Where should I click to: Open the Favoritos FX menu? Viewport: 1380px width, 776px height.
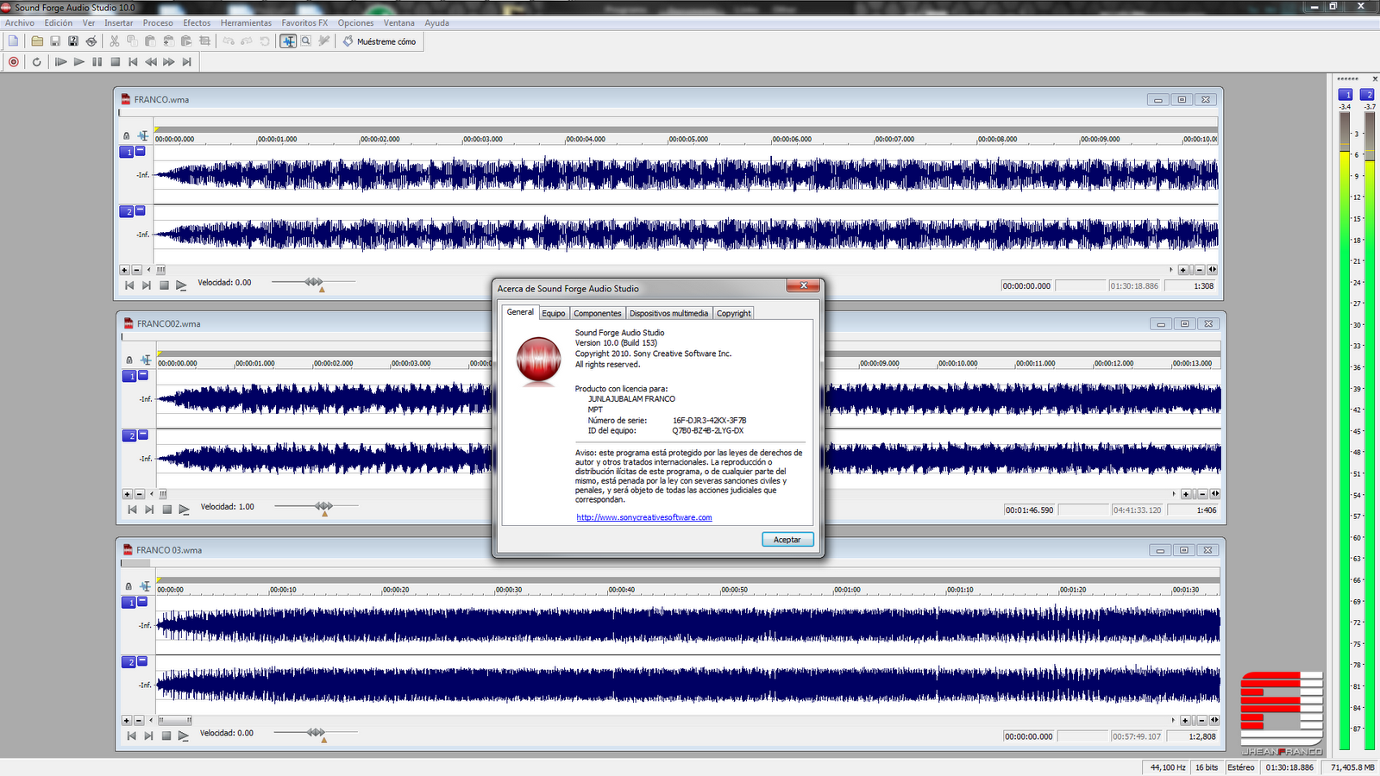click(304, 23)
